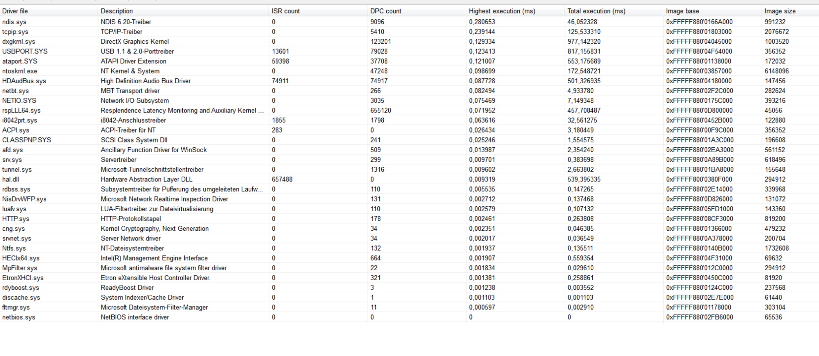Select the USBPORT.SYS driver row
The width and height of the screenshot is (819, 356).
pyautogui.click(x=25, y=52)
